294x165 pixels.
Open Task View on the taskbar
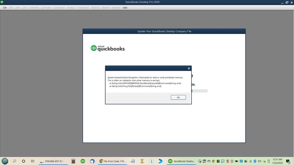(33, 161)
